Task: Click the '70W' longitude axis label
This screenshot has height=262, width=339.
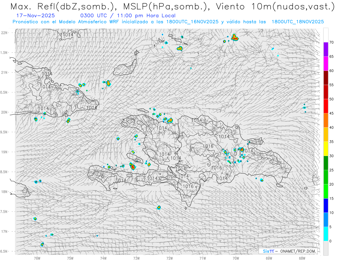Action: [236, 258]
